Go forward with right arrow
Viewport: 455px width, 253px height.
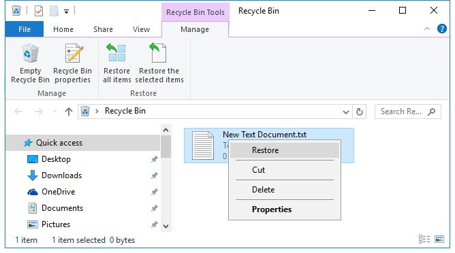pyautogui.click(x=39, y=112)
